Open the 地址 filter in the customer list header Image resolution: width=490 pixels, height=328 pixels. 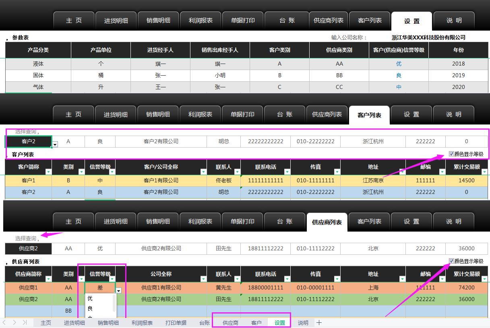click(402, 171)
